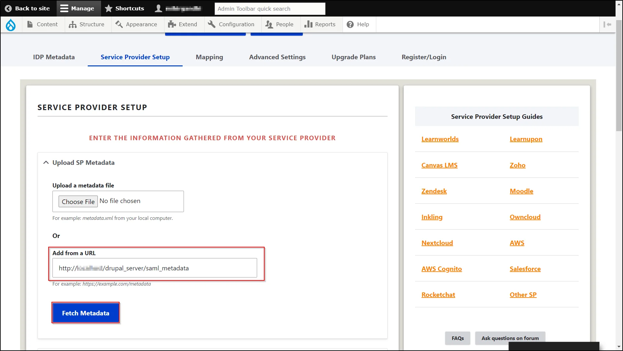This screenshot has width=623, height=351.
Task: Open the Moodle setup guide
Action: click(521, 191)
